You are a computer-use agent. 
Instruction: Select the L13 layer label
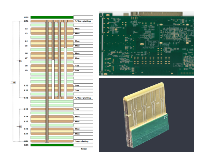pyautogui.click(x=26, y=109)
